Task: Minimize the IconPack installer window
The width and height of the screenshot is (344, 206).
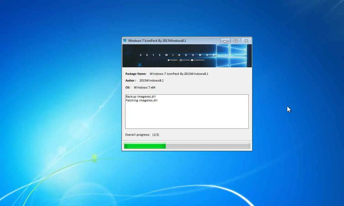Action: [x=225, y=41]
